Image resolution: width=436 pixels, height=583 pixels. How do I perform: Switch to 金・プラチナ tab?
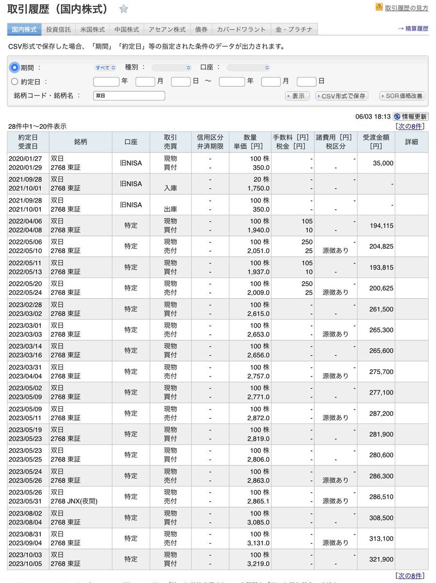(x=294, y=29)
